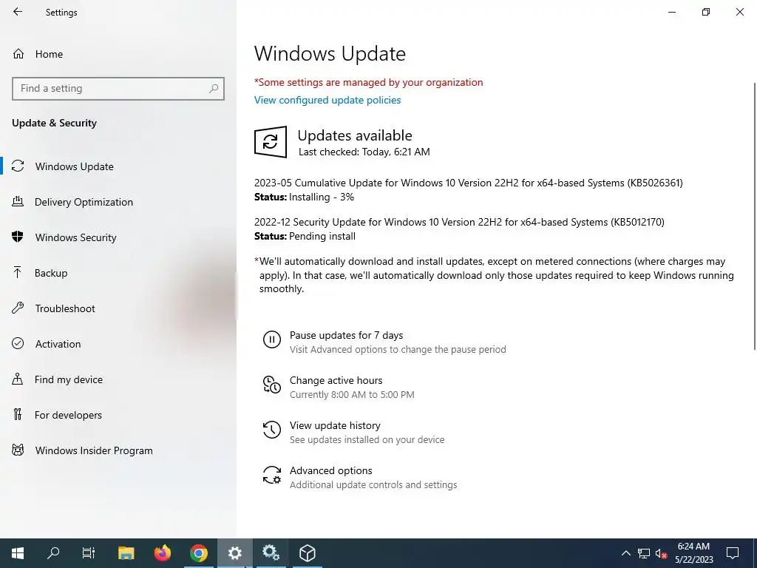Open Troubleshoot settings page
Screen dimensions: 757x568
pyautogui.click(x=65, y=308)
